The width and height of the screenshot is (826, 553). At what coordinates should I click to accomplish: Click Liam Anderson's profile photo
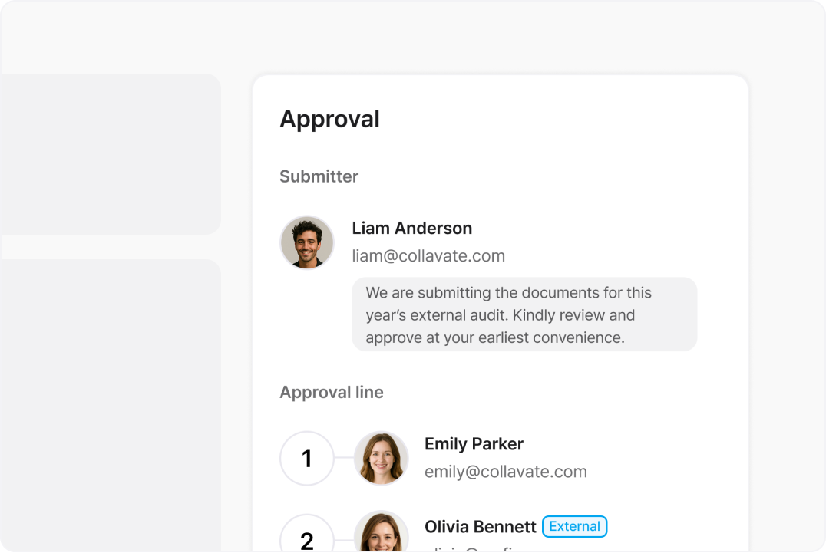pyautogui.click(x=307, y=242)
